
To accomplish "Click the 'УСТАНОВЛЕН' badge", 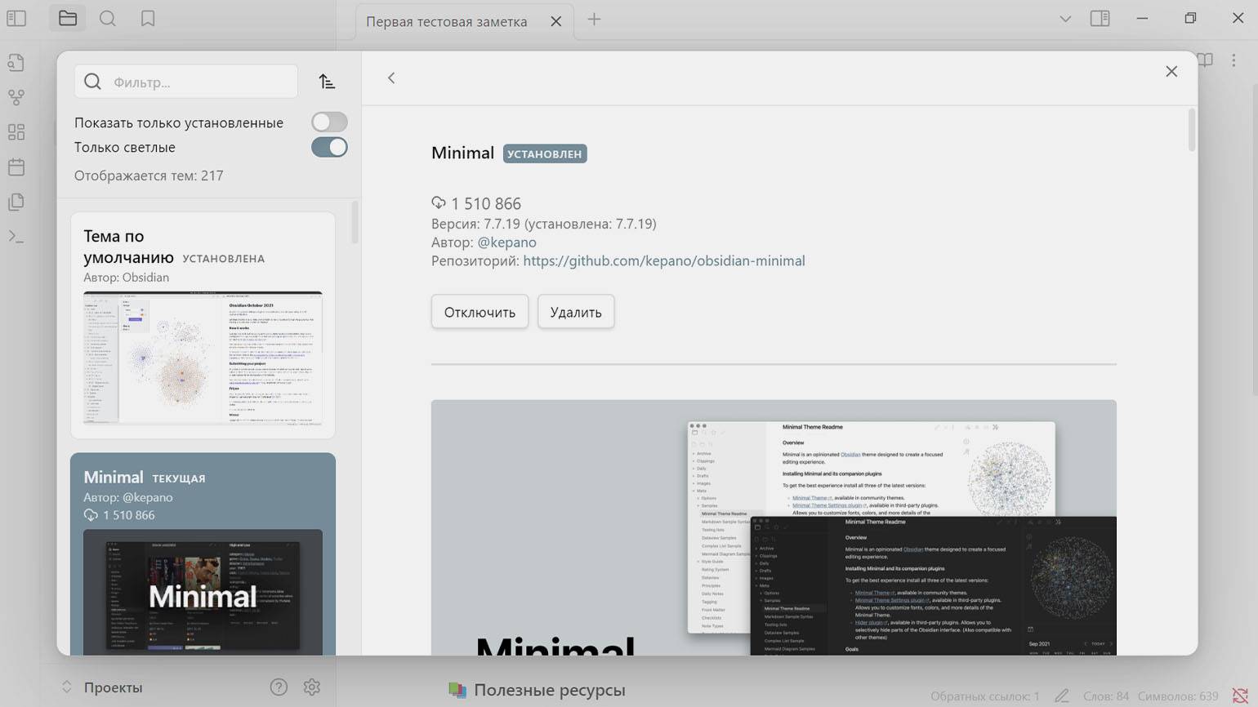I will [x=545, y=153].
